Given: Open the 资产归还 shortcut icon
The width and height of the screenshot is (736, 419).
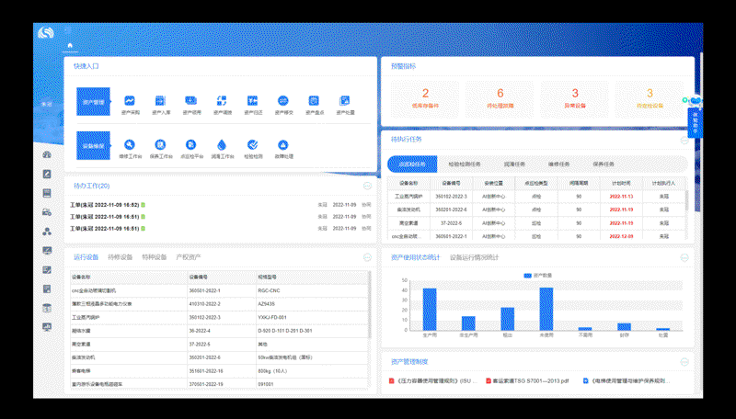Looking at the screenshot, I should coord(252,101).
